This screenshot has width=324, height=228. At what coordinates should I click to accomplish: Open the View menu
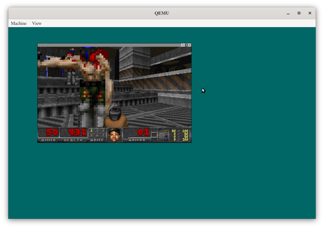click(37, 23)
